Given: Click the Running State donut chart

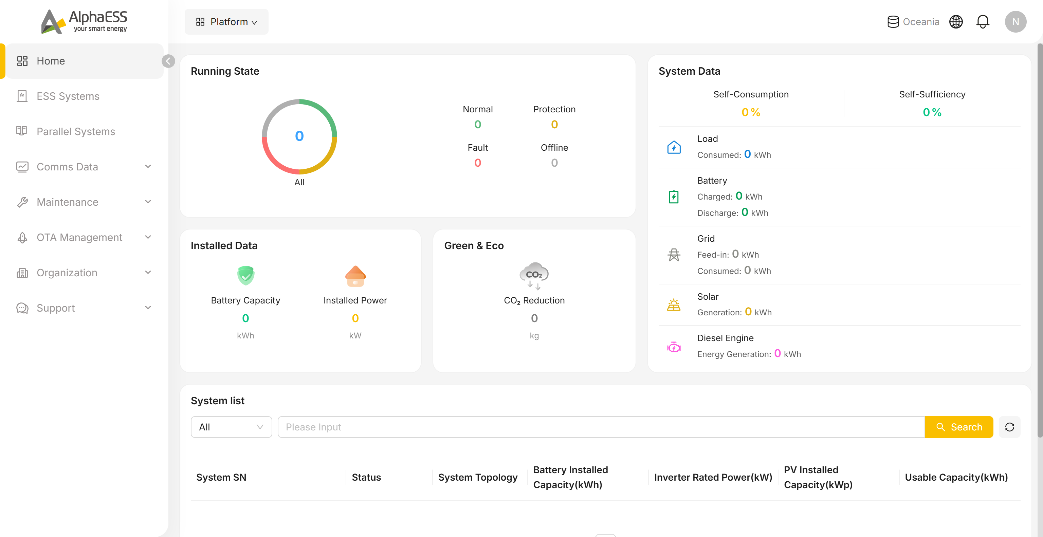Looking at the screenshot, I should coord(299,137).
